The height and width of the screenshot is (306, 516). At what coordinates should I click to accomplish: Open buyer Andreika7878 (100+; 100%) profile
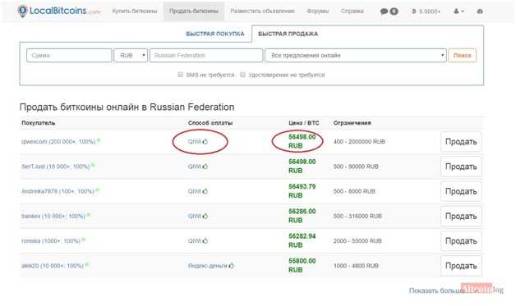[58, 191]
